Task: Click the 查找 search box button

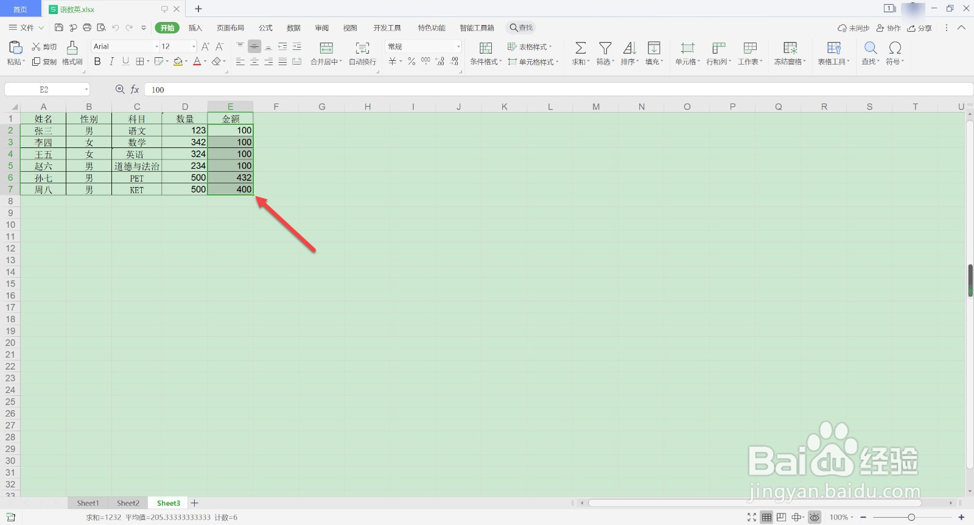Action: [522, 27]
